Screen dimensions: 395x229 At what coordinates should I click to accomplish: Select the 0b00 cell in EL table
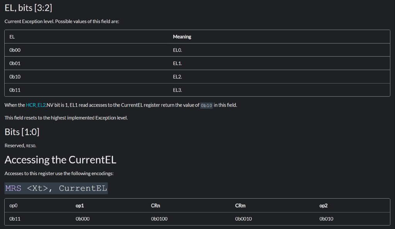[15, 50]
